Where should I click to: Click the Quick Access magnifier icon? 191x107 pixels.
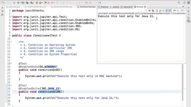[179, 3]
